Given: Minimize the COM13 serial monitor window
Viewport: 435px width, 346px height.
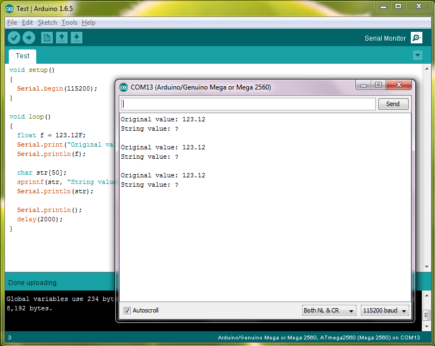Looking at the screenshot, I should pyautogui.click(x=364, y=85).
